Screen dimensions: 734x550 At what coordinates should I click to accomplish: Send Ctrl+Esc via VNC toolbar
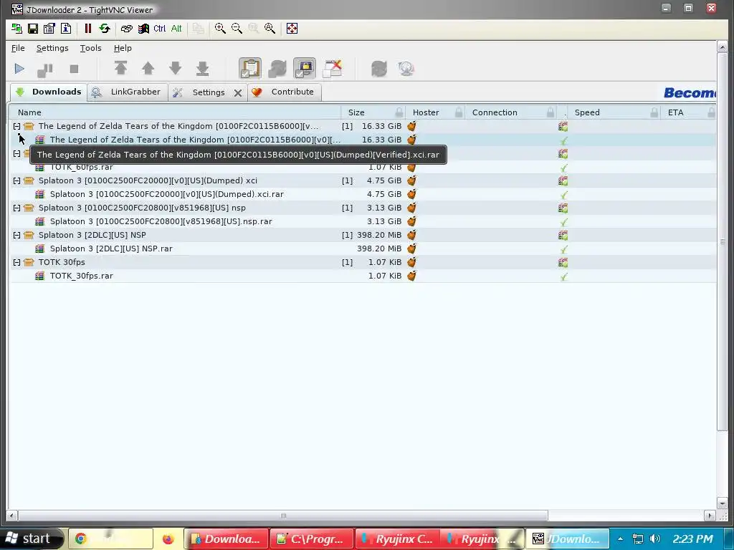point(143,29)
